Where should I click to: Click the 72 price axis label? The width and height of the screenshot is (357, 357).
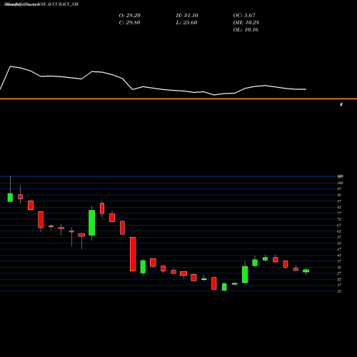(x=339, y=219)
